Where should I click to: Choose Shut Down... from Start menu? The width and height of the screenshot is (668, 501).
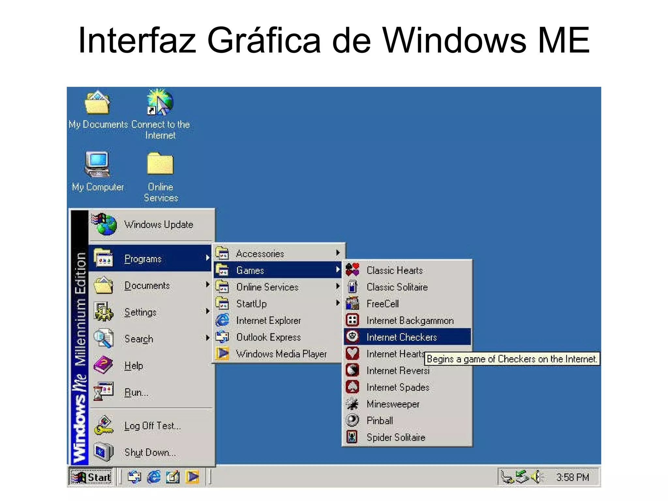pyautogui.click(x=151, y=452)
